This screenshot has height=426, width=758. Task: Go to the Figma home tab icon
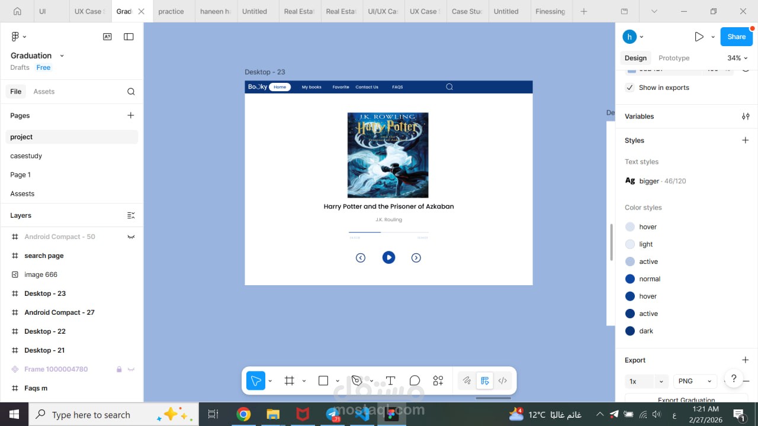click(17, 11)
